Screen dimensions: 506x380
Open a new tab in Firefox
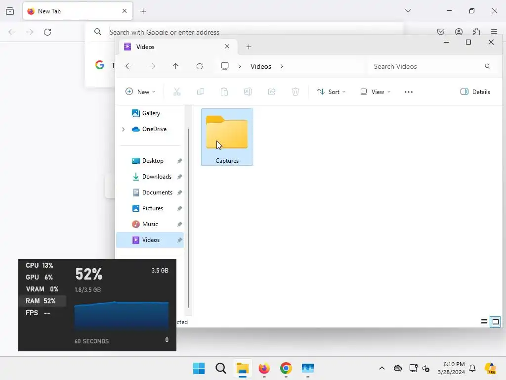(x=143, y=11)
